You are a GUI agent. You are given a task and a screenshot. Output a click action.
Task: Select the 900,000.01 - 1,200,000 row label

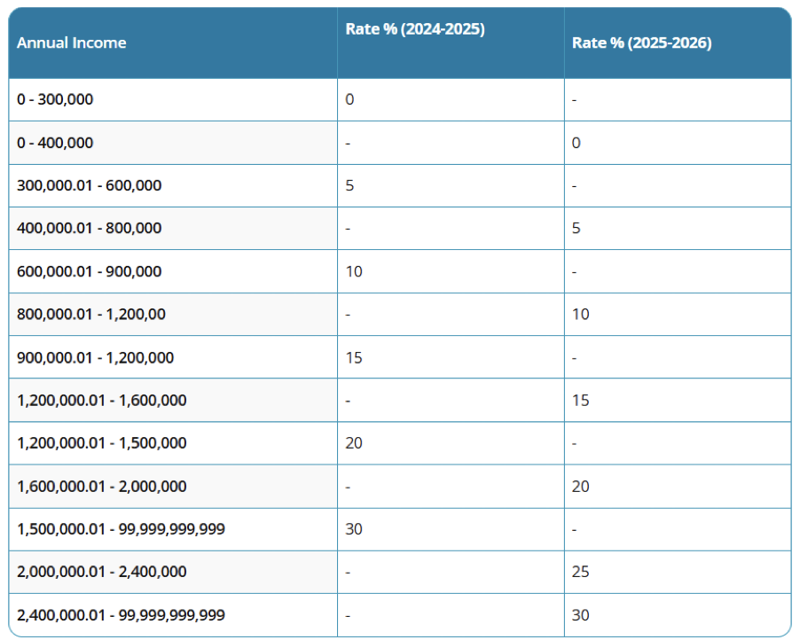click(95, 357)
